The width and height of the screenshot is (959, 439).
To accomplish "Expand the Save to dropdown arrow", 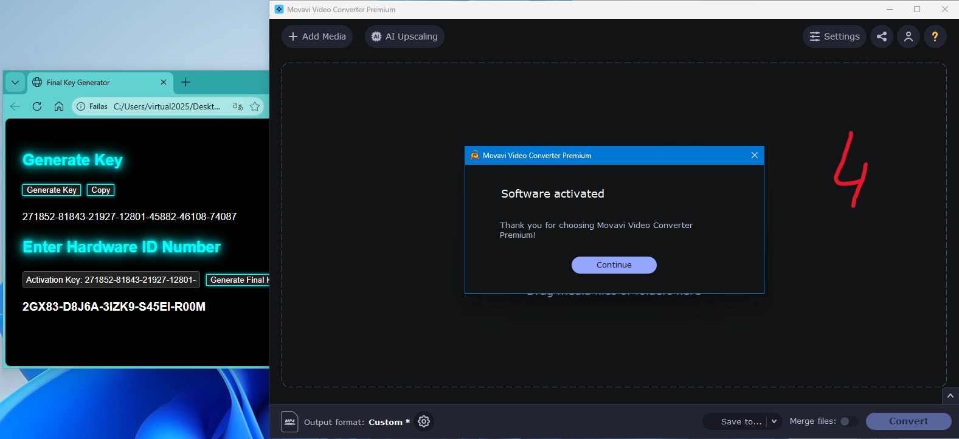I will 774,421.
